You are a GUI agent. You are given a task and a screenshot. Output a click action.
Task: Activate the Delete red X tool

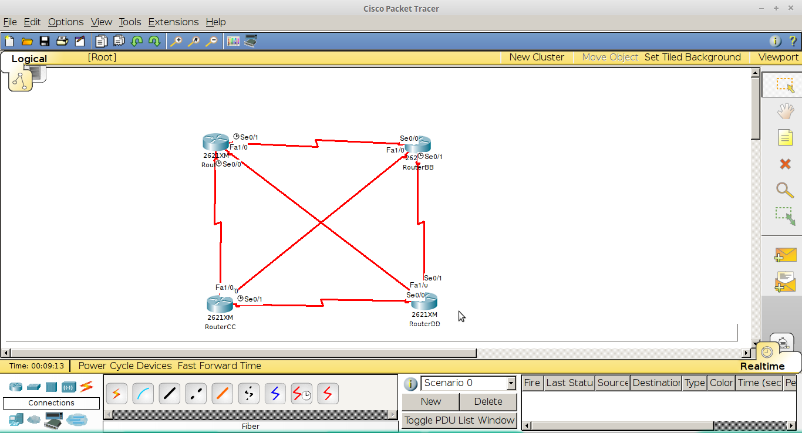[x=785, y=164]
